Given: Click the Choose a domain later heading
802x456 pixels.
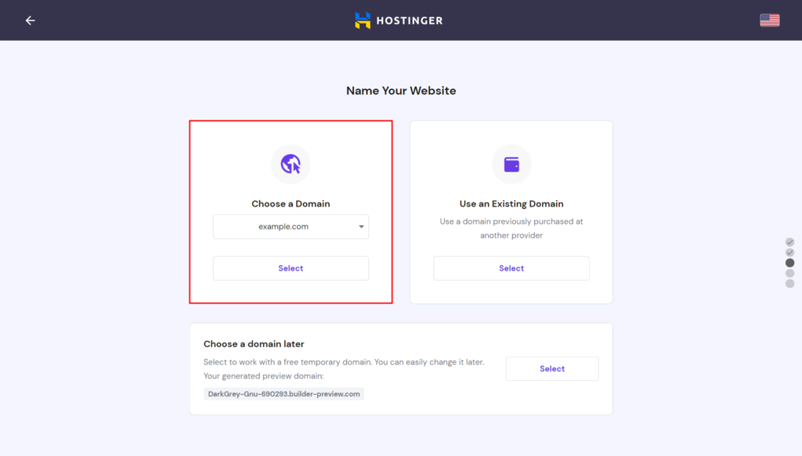Looking at the screenshot, I should click(x=254, y=344).
